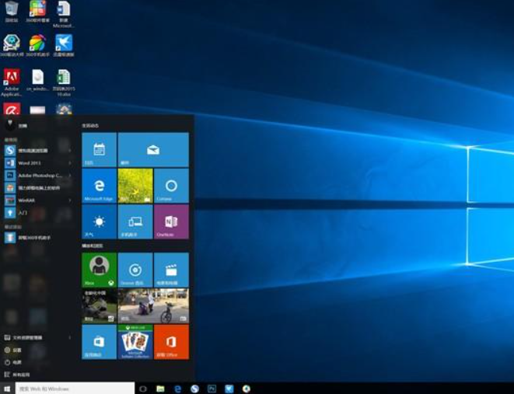The height and width of the screenshot is (394, 514).
Task: Select Adobe Photoshop in the app list
Action: pyautogui.click(x=35, y=176)
